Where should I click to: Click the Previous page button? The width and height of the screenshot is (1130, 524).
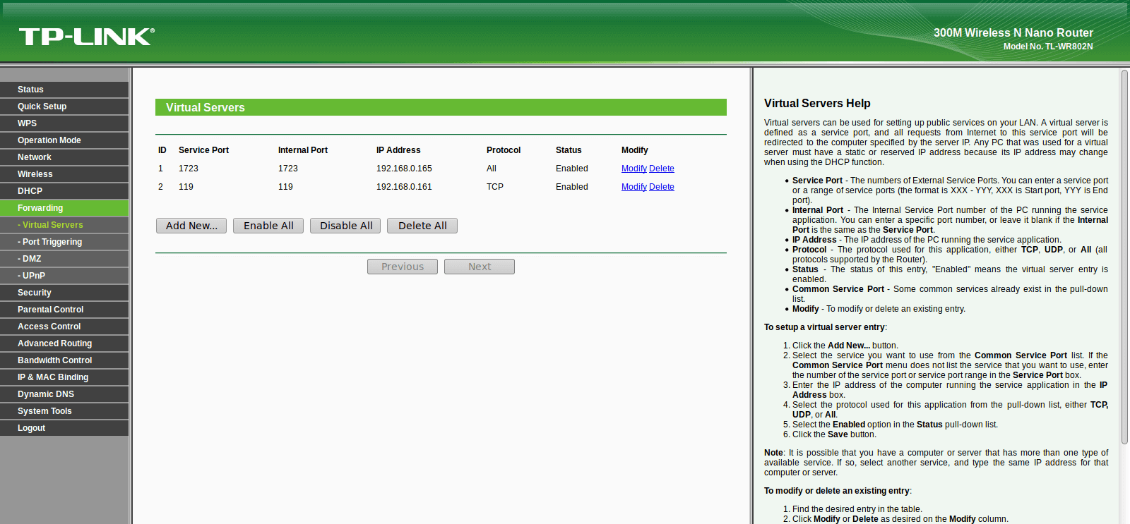pos(403,267)
